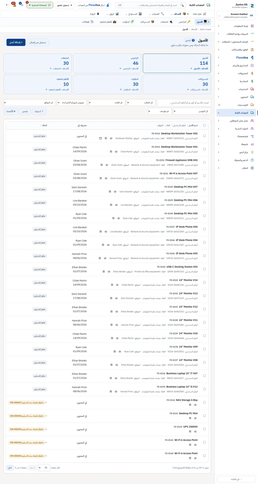Focus the asset name or serial search field
Screen dimensions: 258x484
tap(184, 103)
